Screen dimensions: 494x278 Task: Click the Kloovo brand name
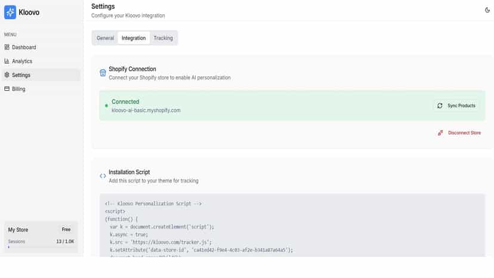click(x=29, y=13)
